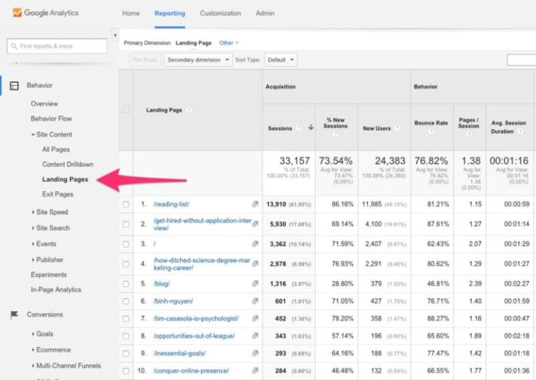Open the Sort Type Default dropdown
Image resolution: width=536 pixels, height=380 pixels.
pyautogui.click(x=281, y=60)
